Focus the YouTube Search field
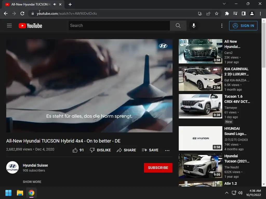 (x=119, y=26)
